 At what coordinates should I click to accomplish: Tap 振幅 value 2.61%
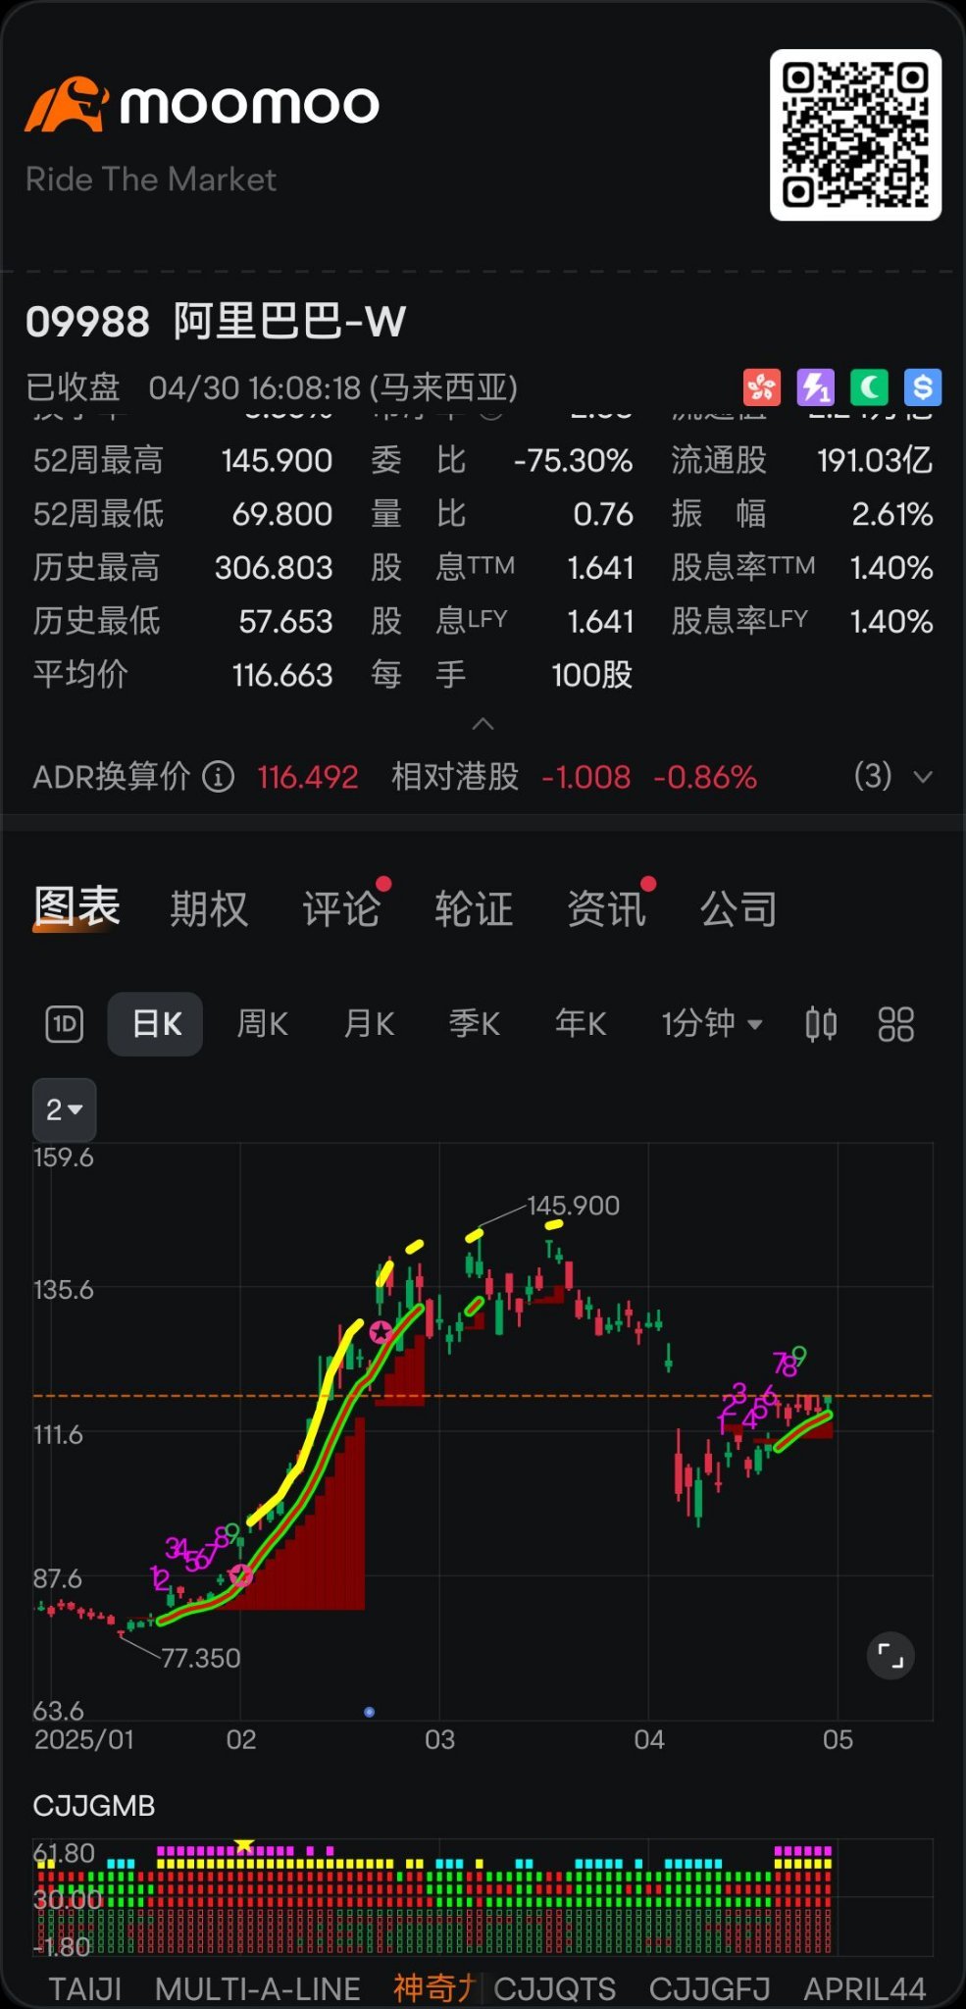point(892,514)
